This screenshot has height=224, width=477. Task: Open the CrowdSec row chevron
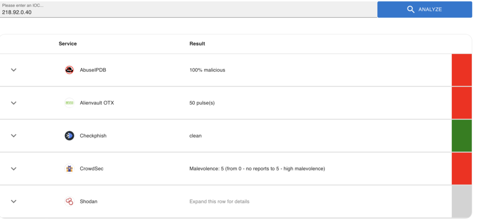(x=14, y=168)
